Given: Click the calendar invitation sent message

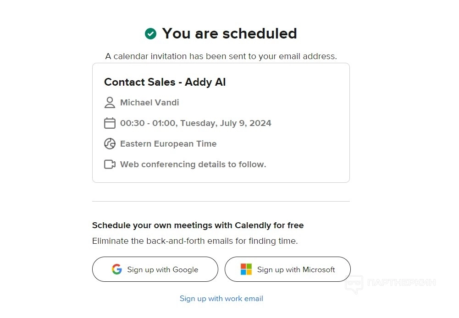Looking at the screenshot, I should point(221,56).
